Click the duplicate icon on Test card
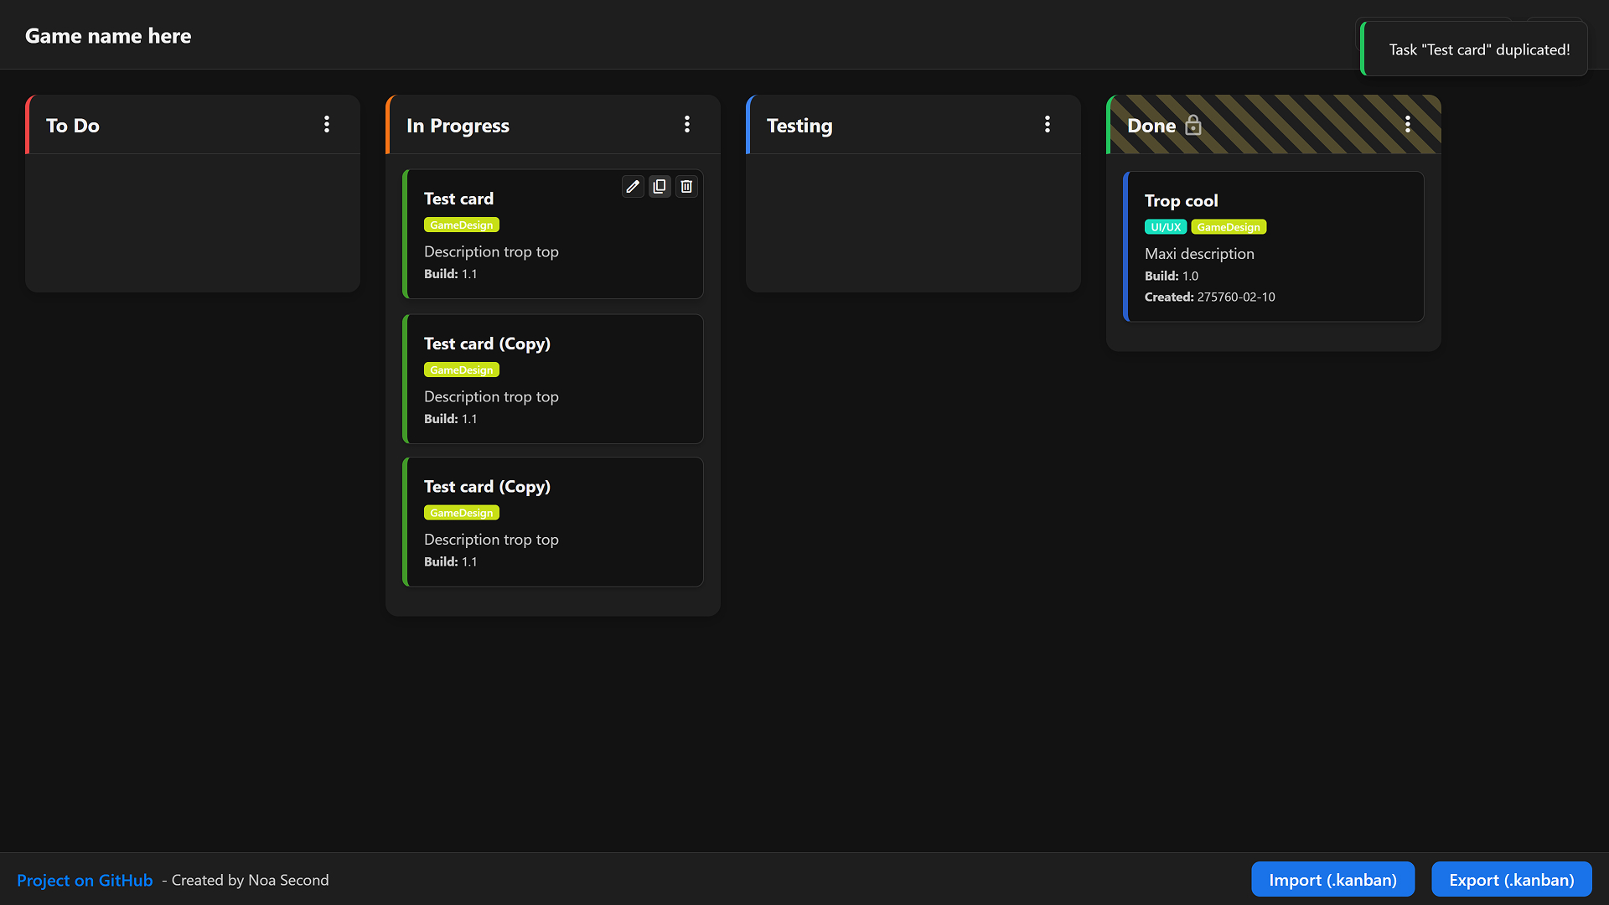The width and height of the screenshot is (1609, 905). [x=660, y=186]
